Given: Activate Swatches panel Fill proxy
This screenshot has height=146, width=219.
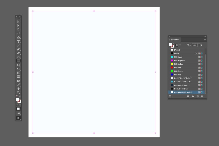Looking at the screenshot, I should (170, 44).
